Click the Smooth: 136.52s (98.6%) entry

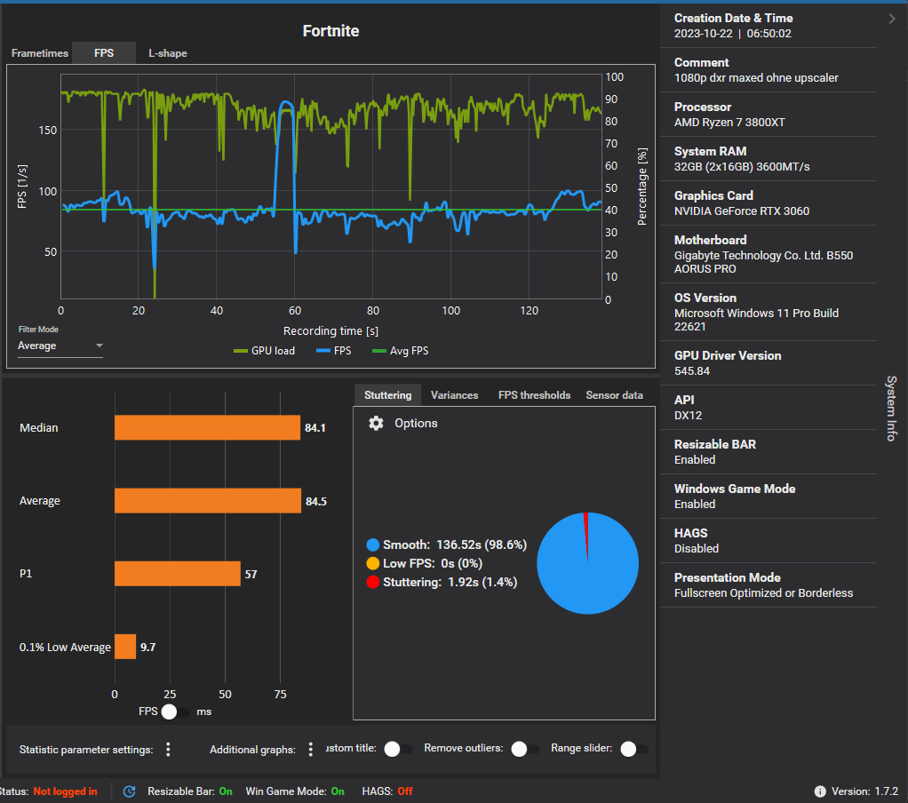pyautogui.click(x=447, y=545)
